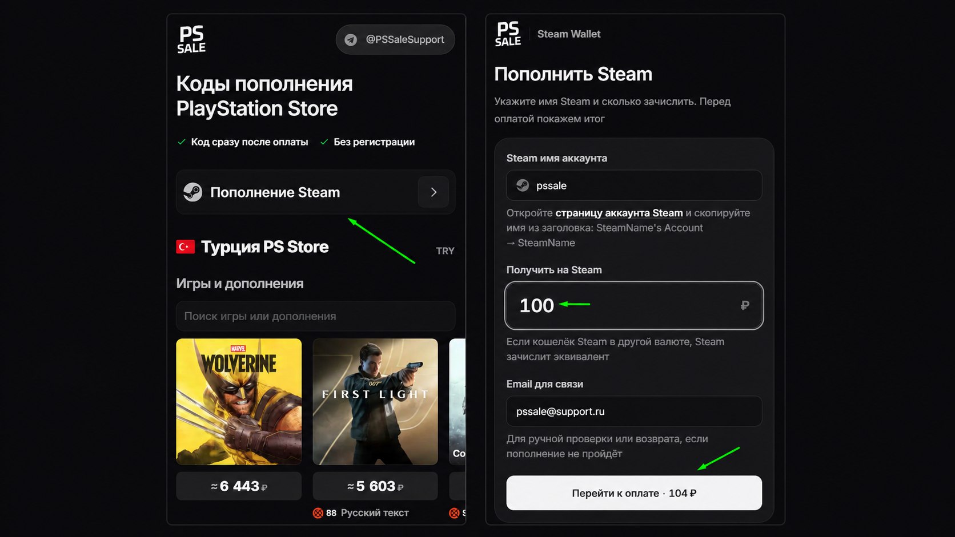Click the 88 Русский текст label

(367, 513)
